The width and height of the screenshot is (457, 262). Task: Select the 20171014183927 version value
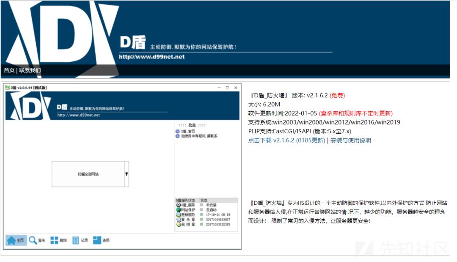(218, 219)
